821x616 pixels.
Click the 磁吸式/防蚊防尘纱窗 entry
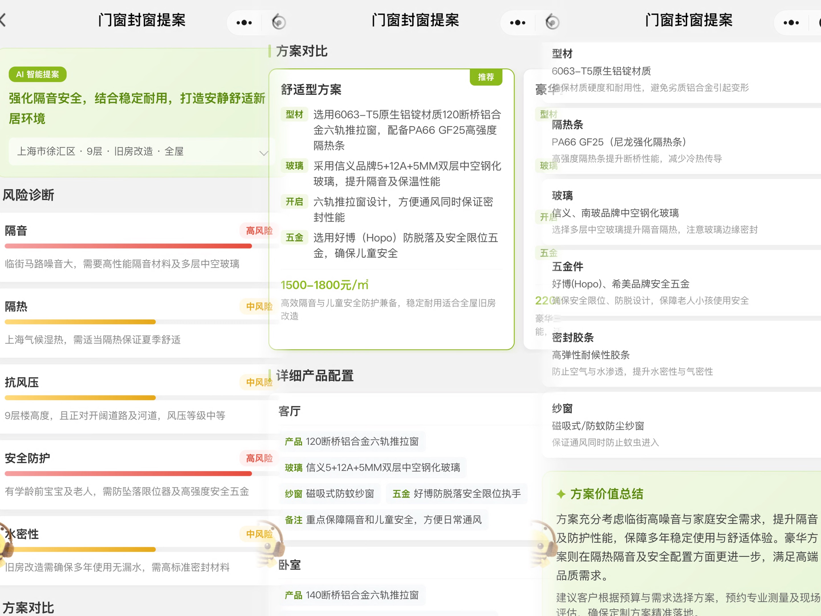coord(598,425)
